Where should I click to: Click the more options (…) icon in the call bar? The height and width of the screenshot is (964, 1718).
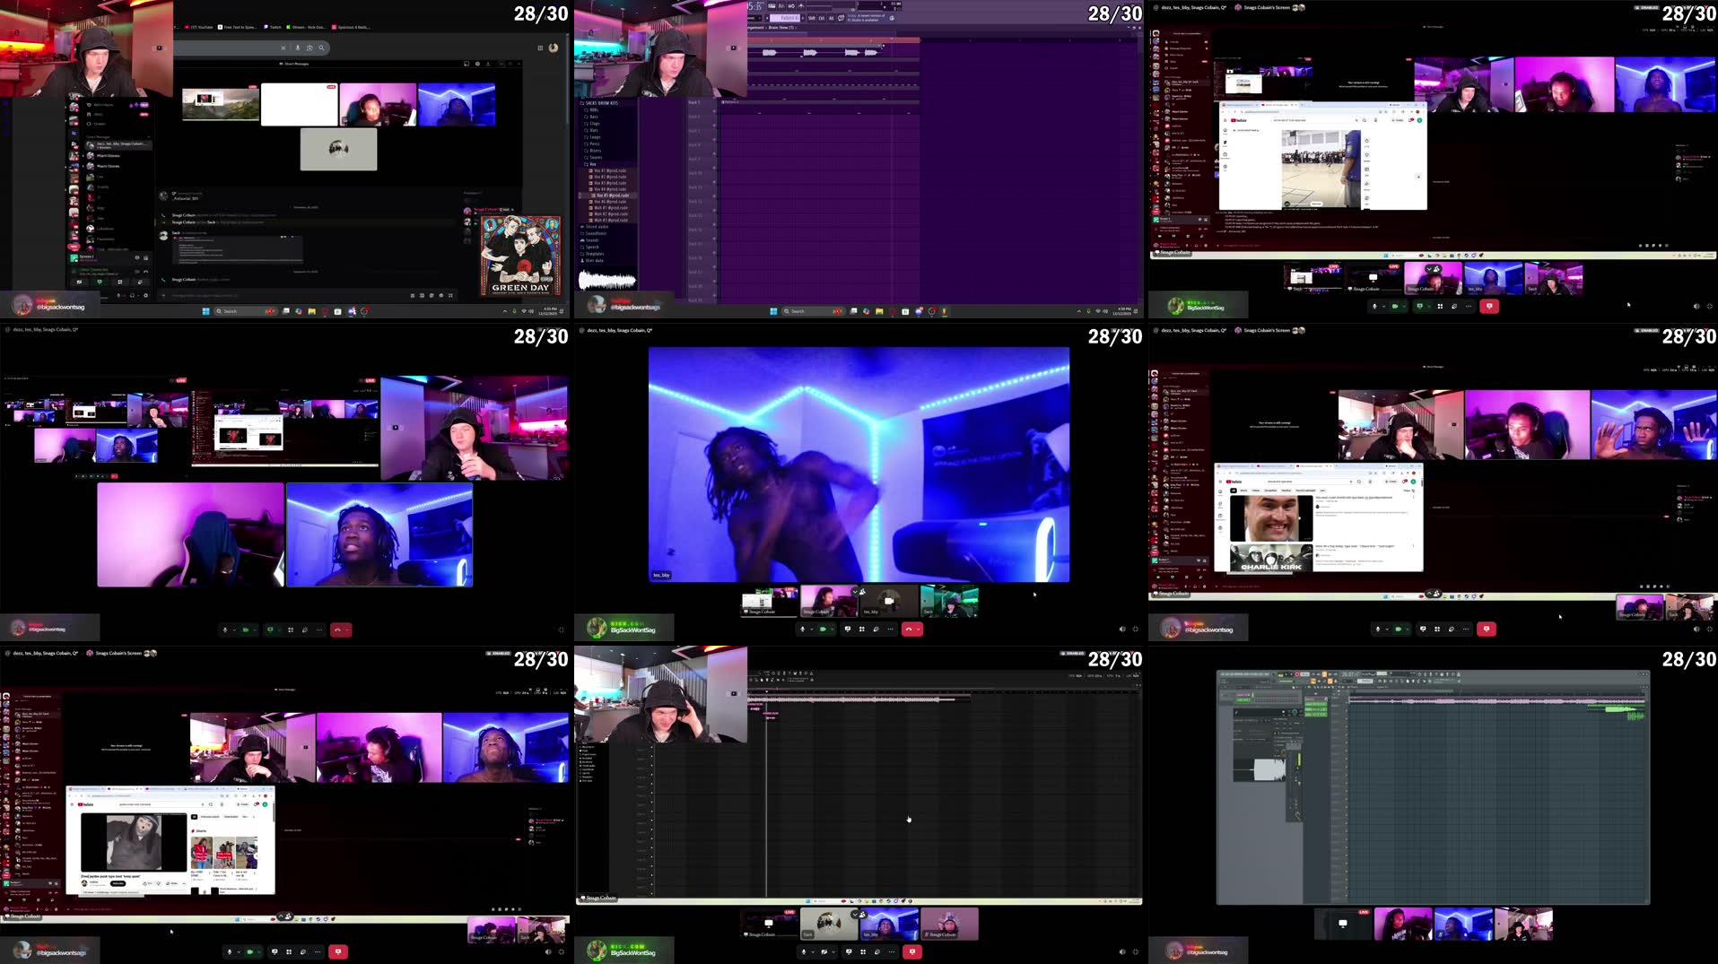point(890,629)
